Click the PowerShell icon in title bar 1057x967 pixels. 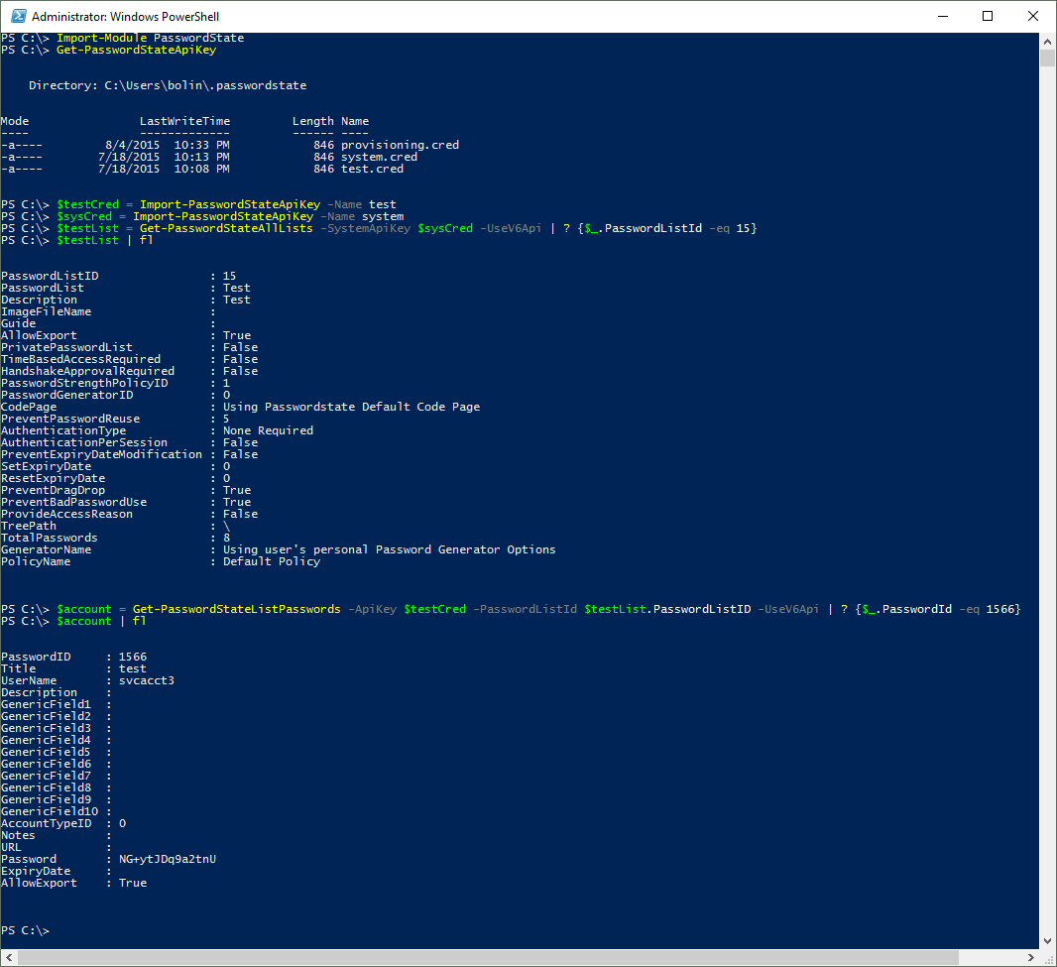click(x=19, y=16)
